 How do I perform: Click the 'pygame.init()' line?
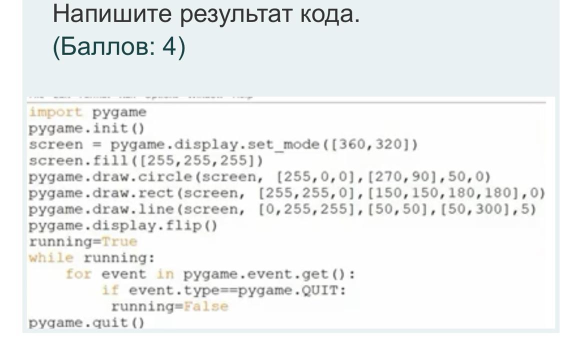point(86,128)
